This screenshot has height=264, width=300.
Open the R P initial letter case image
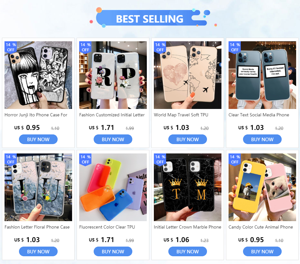click(x=113, y=75)
